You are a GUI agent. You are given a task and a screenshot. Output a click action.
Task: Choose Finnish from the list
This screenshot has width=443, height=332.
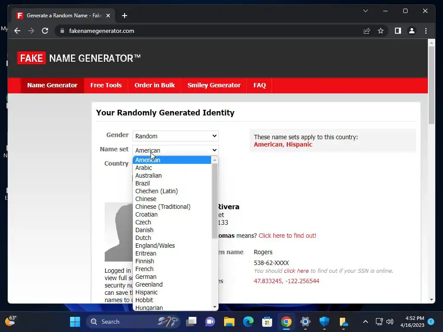[x=172, y=261]
